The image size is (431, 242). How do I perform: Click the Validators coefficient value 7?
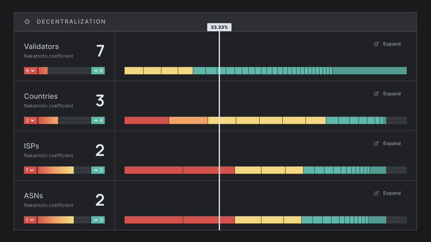click(100, 51)
